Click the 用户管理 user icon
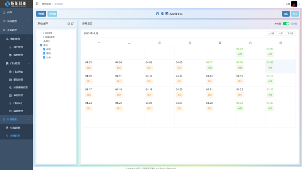 [10, 47]
